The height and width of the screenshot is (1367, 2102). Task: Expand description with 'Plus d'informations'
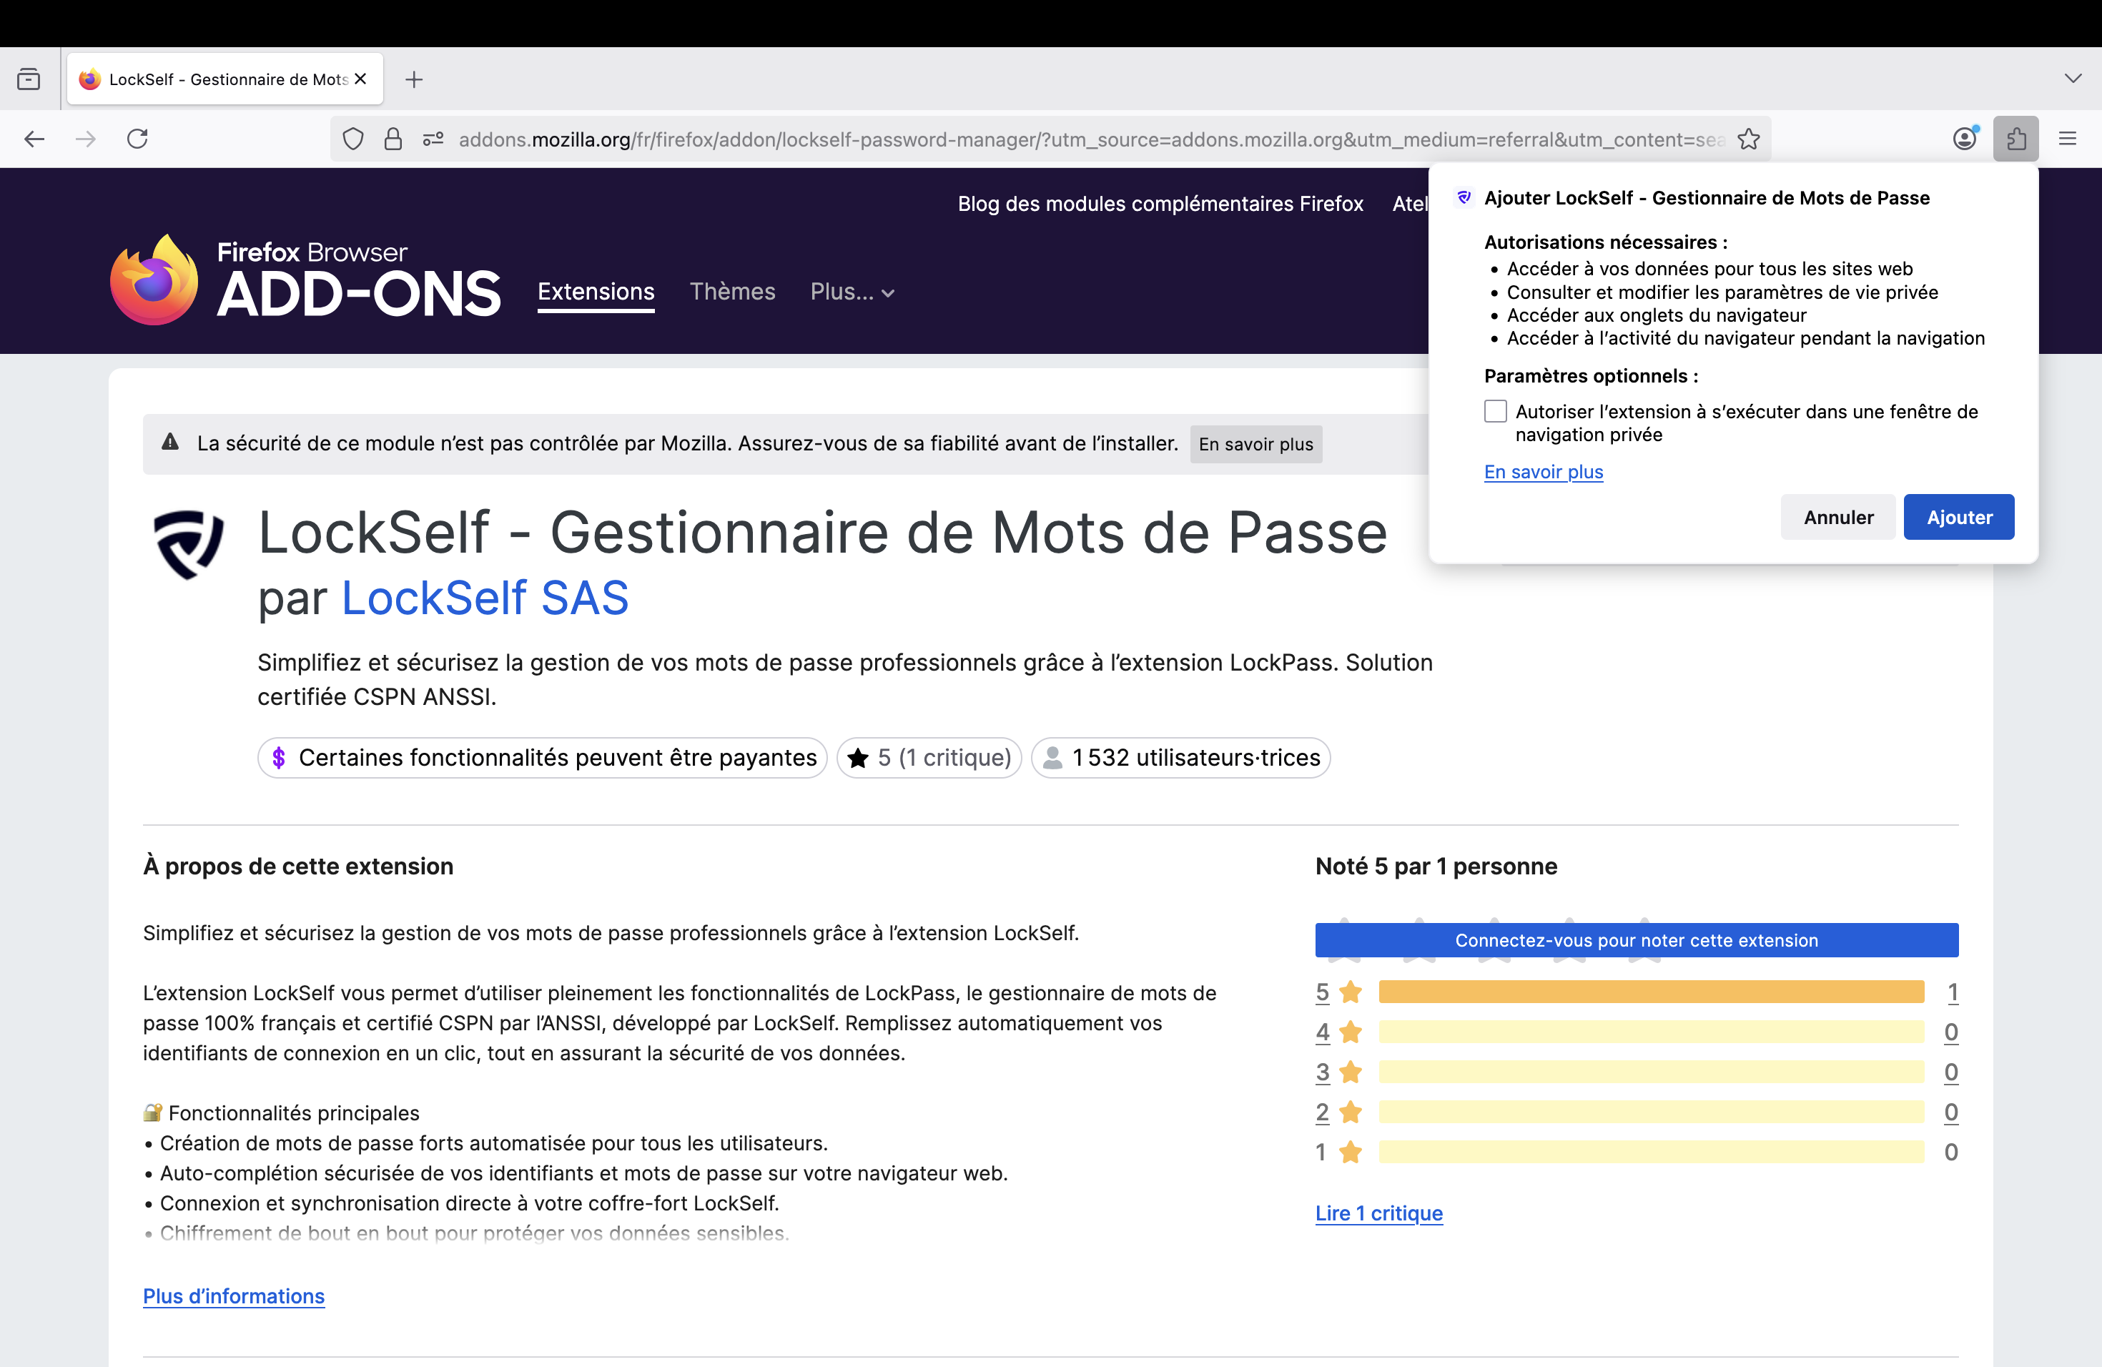click(x=234, y=1296)
